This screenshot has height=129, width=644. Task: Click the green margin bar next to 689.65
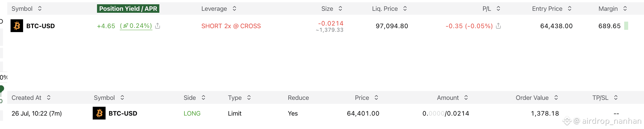tap(626, 26)
